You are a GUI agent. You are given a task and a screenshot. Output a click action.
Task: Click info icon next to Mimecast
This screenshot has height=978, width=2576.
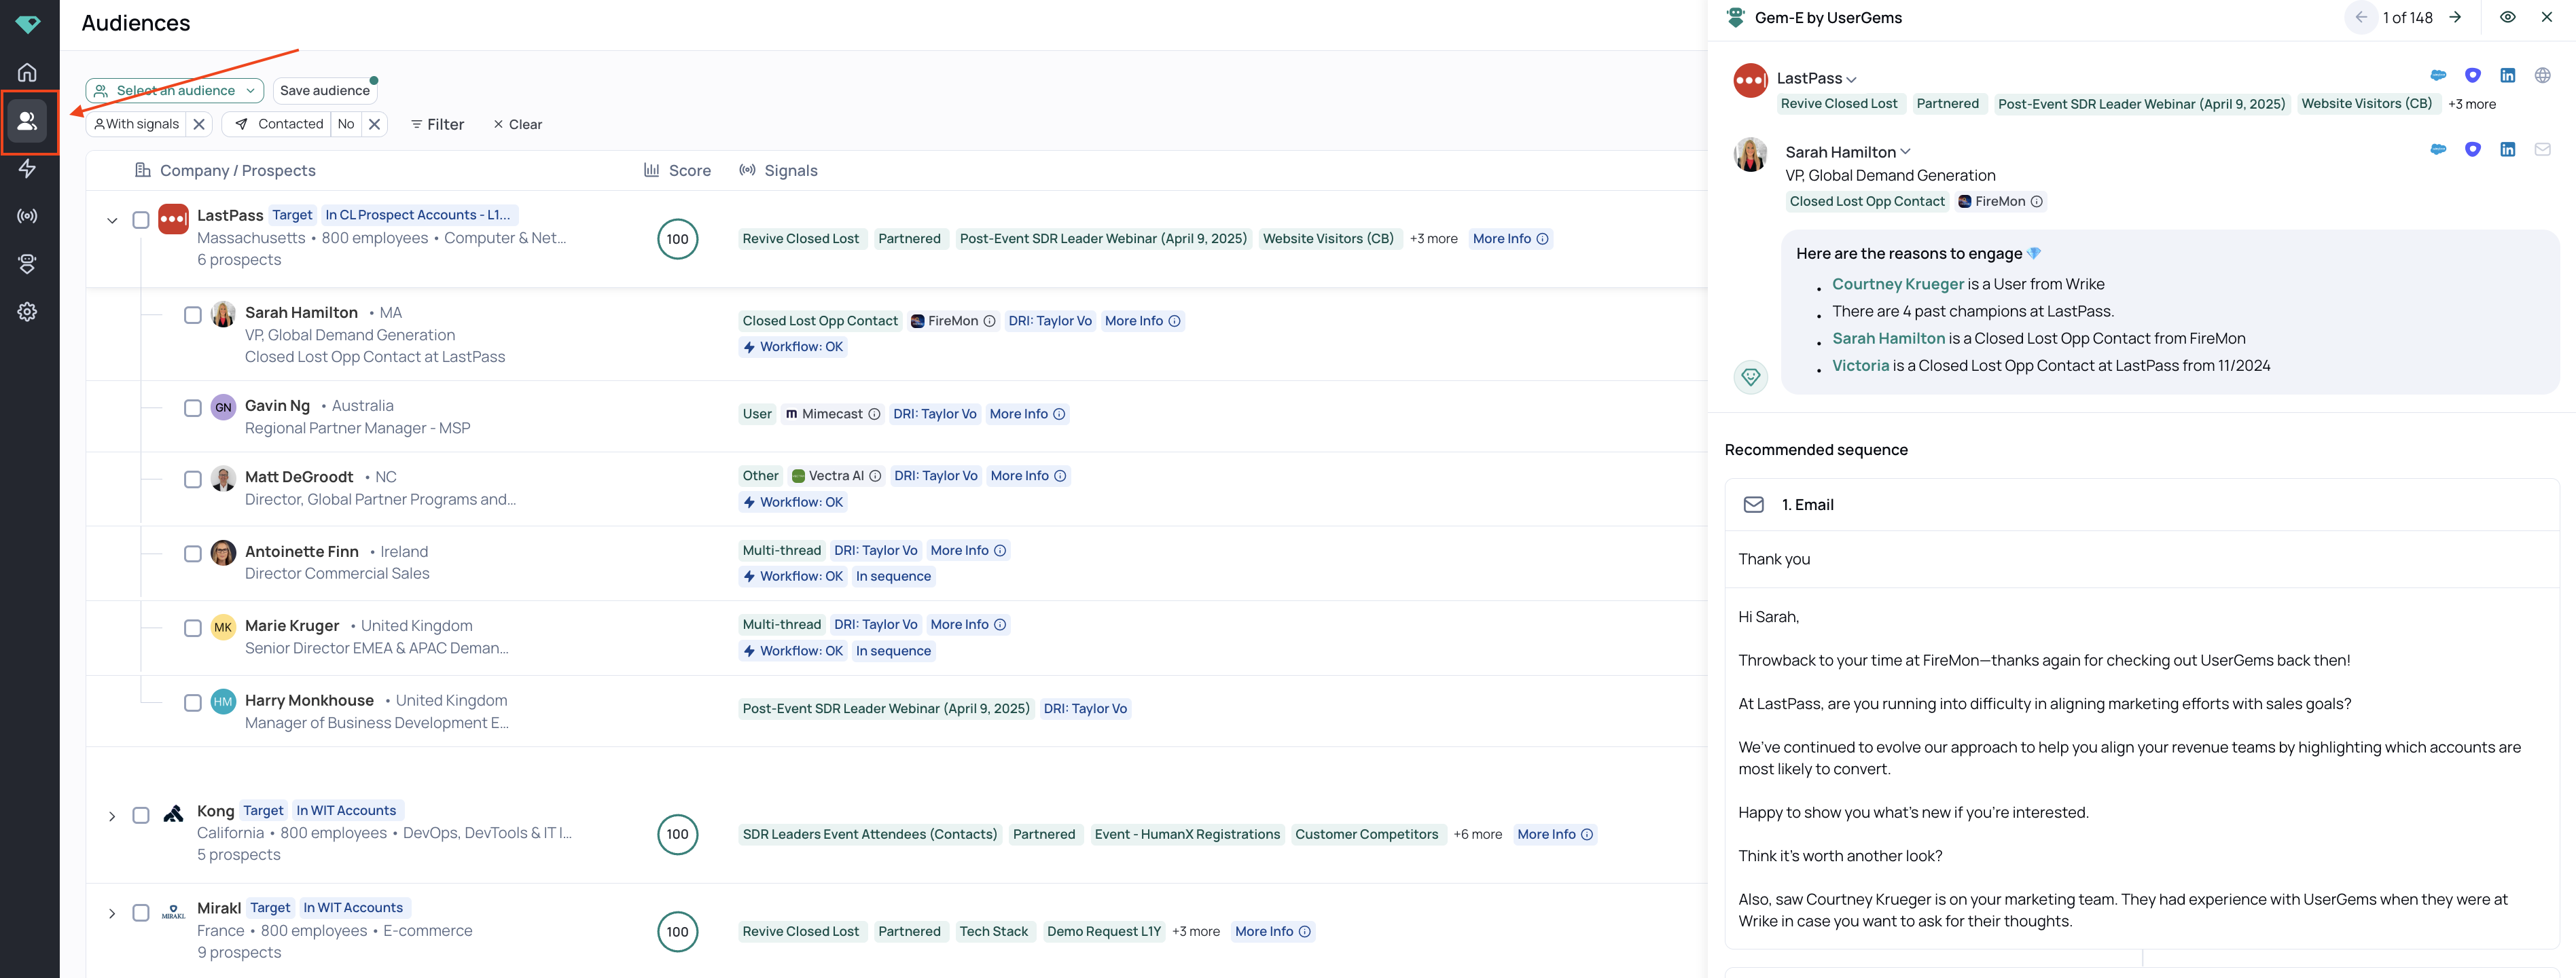874,414
